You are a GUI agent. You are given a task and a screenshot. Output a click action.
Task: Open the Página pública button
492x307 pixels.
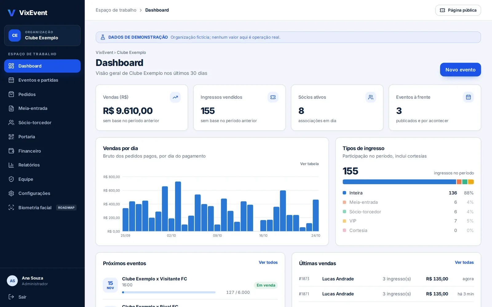[x=458, y=10]
